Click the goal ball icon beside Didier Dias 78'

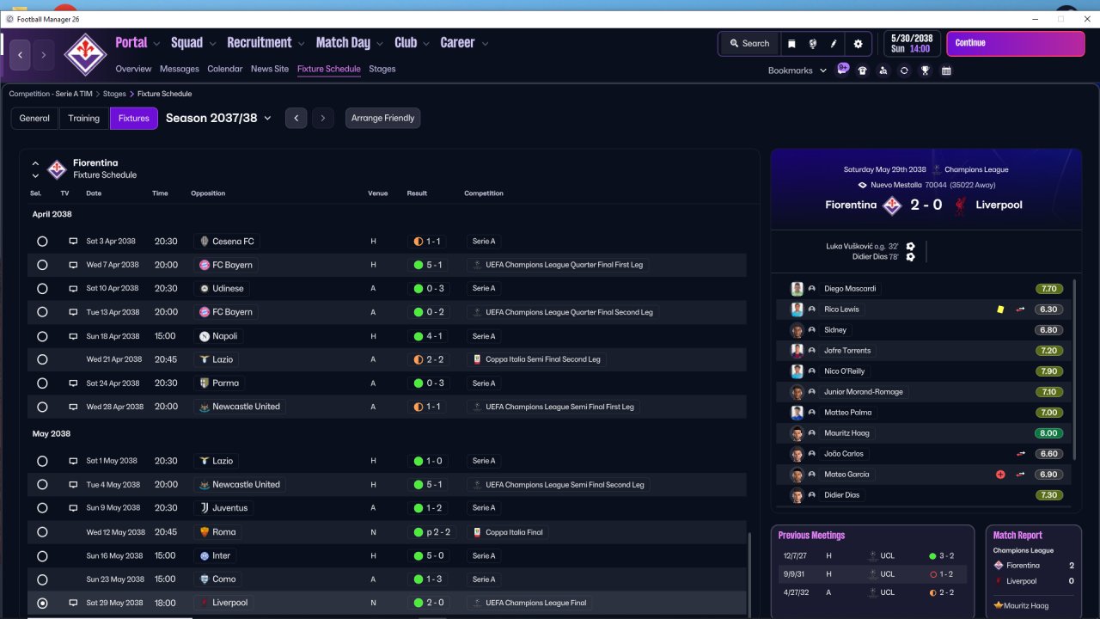click(x=911, y=257)
